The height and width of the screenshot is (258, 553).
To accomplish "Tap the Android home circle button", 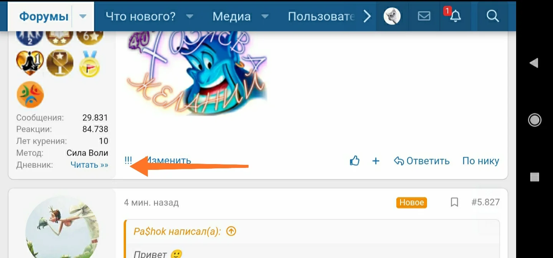I will click(535, 120).
